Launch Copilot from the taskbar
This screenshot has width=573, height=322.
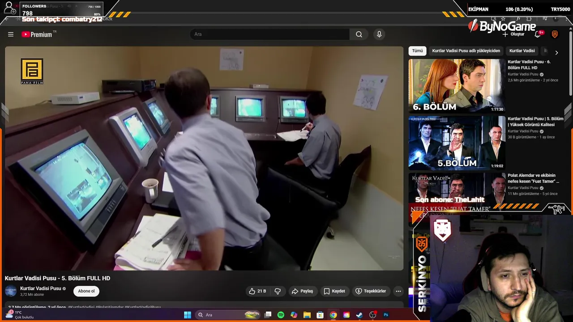(294, 315)
